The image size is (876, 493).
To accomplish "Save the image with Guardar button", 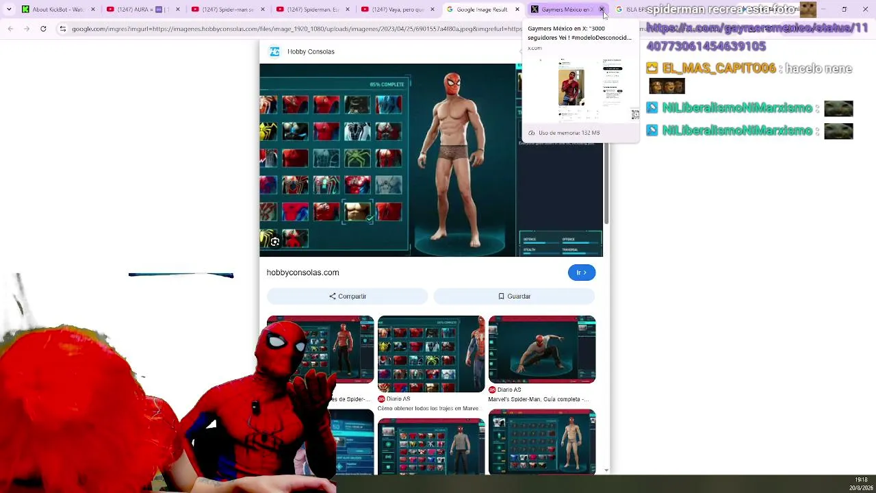I will coord(514,296).
